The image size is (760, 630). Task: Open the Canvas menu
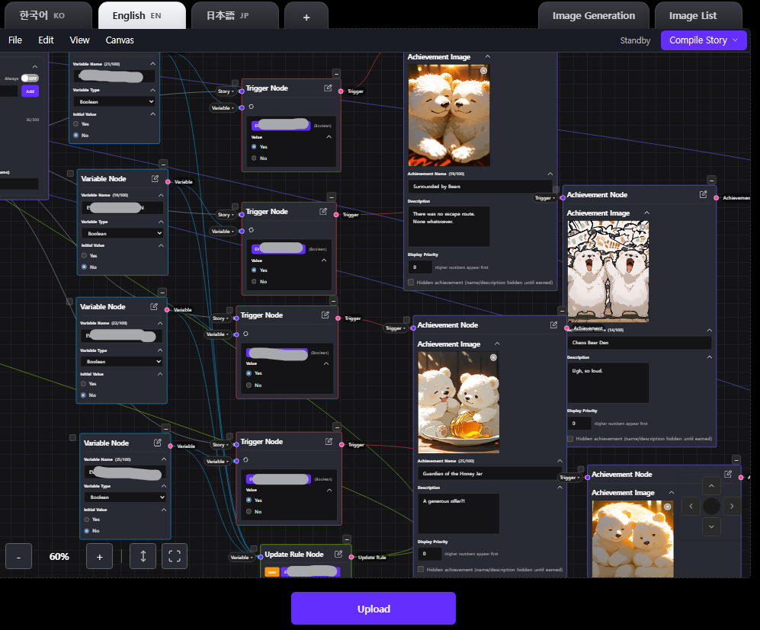coord(120,40)
